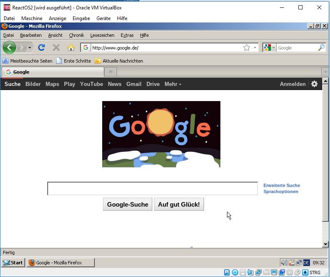Image resolution: width=330 pixels, height=277 pixels.
Task: Open Google settings gear icon
Action: (x=314, y=84)
